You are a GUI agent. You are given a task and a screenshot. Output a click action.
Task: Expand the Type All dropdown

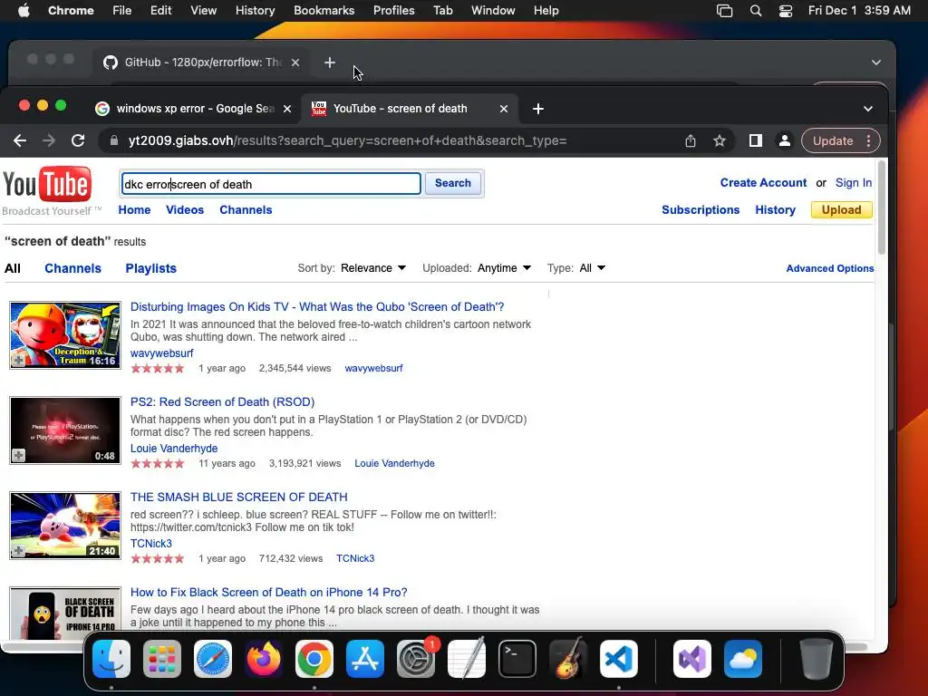point(593,268)
